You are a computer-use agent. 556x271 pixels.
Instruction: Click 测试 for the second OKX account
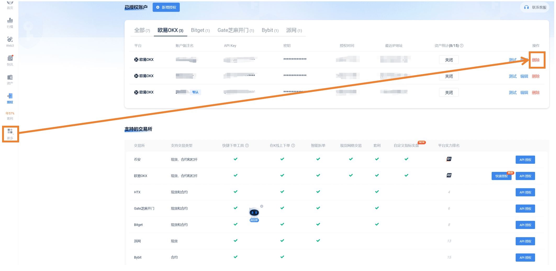click(x=513, y=76)
